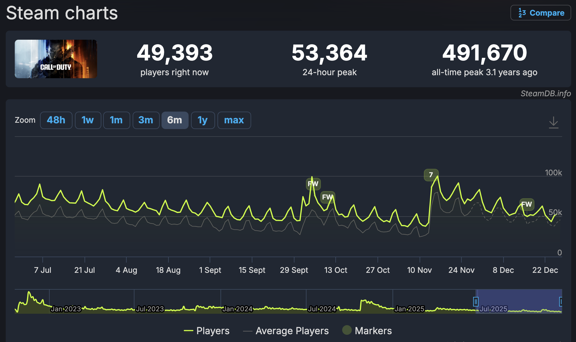Click the 24 Nov axis label
The image size is (576, 342).
461,270
